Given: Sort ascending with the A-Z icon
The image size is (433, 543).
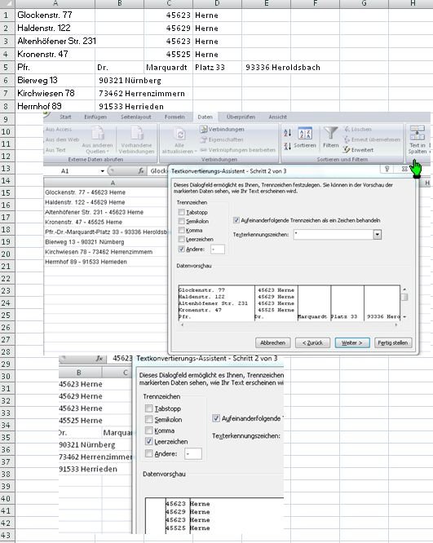Looking at the screenshot, I should pyautogui.click(x=288, y=133).
